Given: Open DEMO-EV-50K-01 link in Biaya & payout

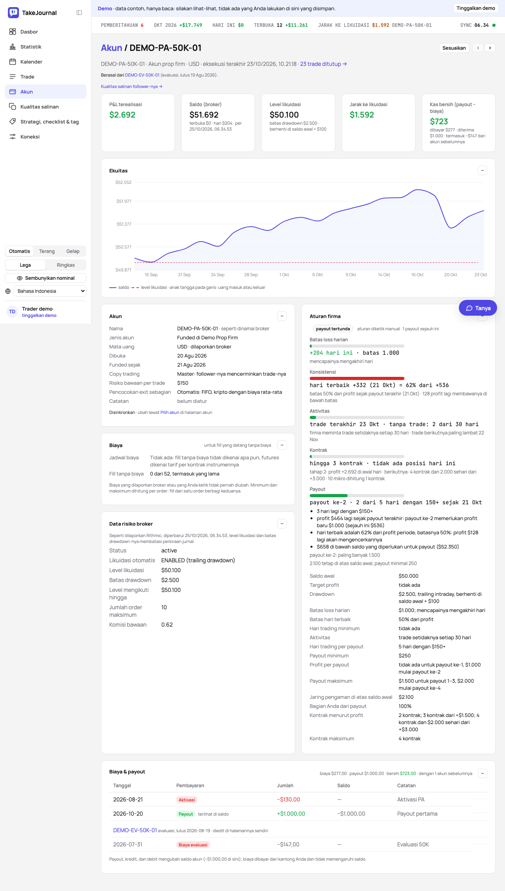Looking at the screenshot, I should pyautogui.click(x=135, y=830).
